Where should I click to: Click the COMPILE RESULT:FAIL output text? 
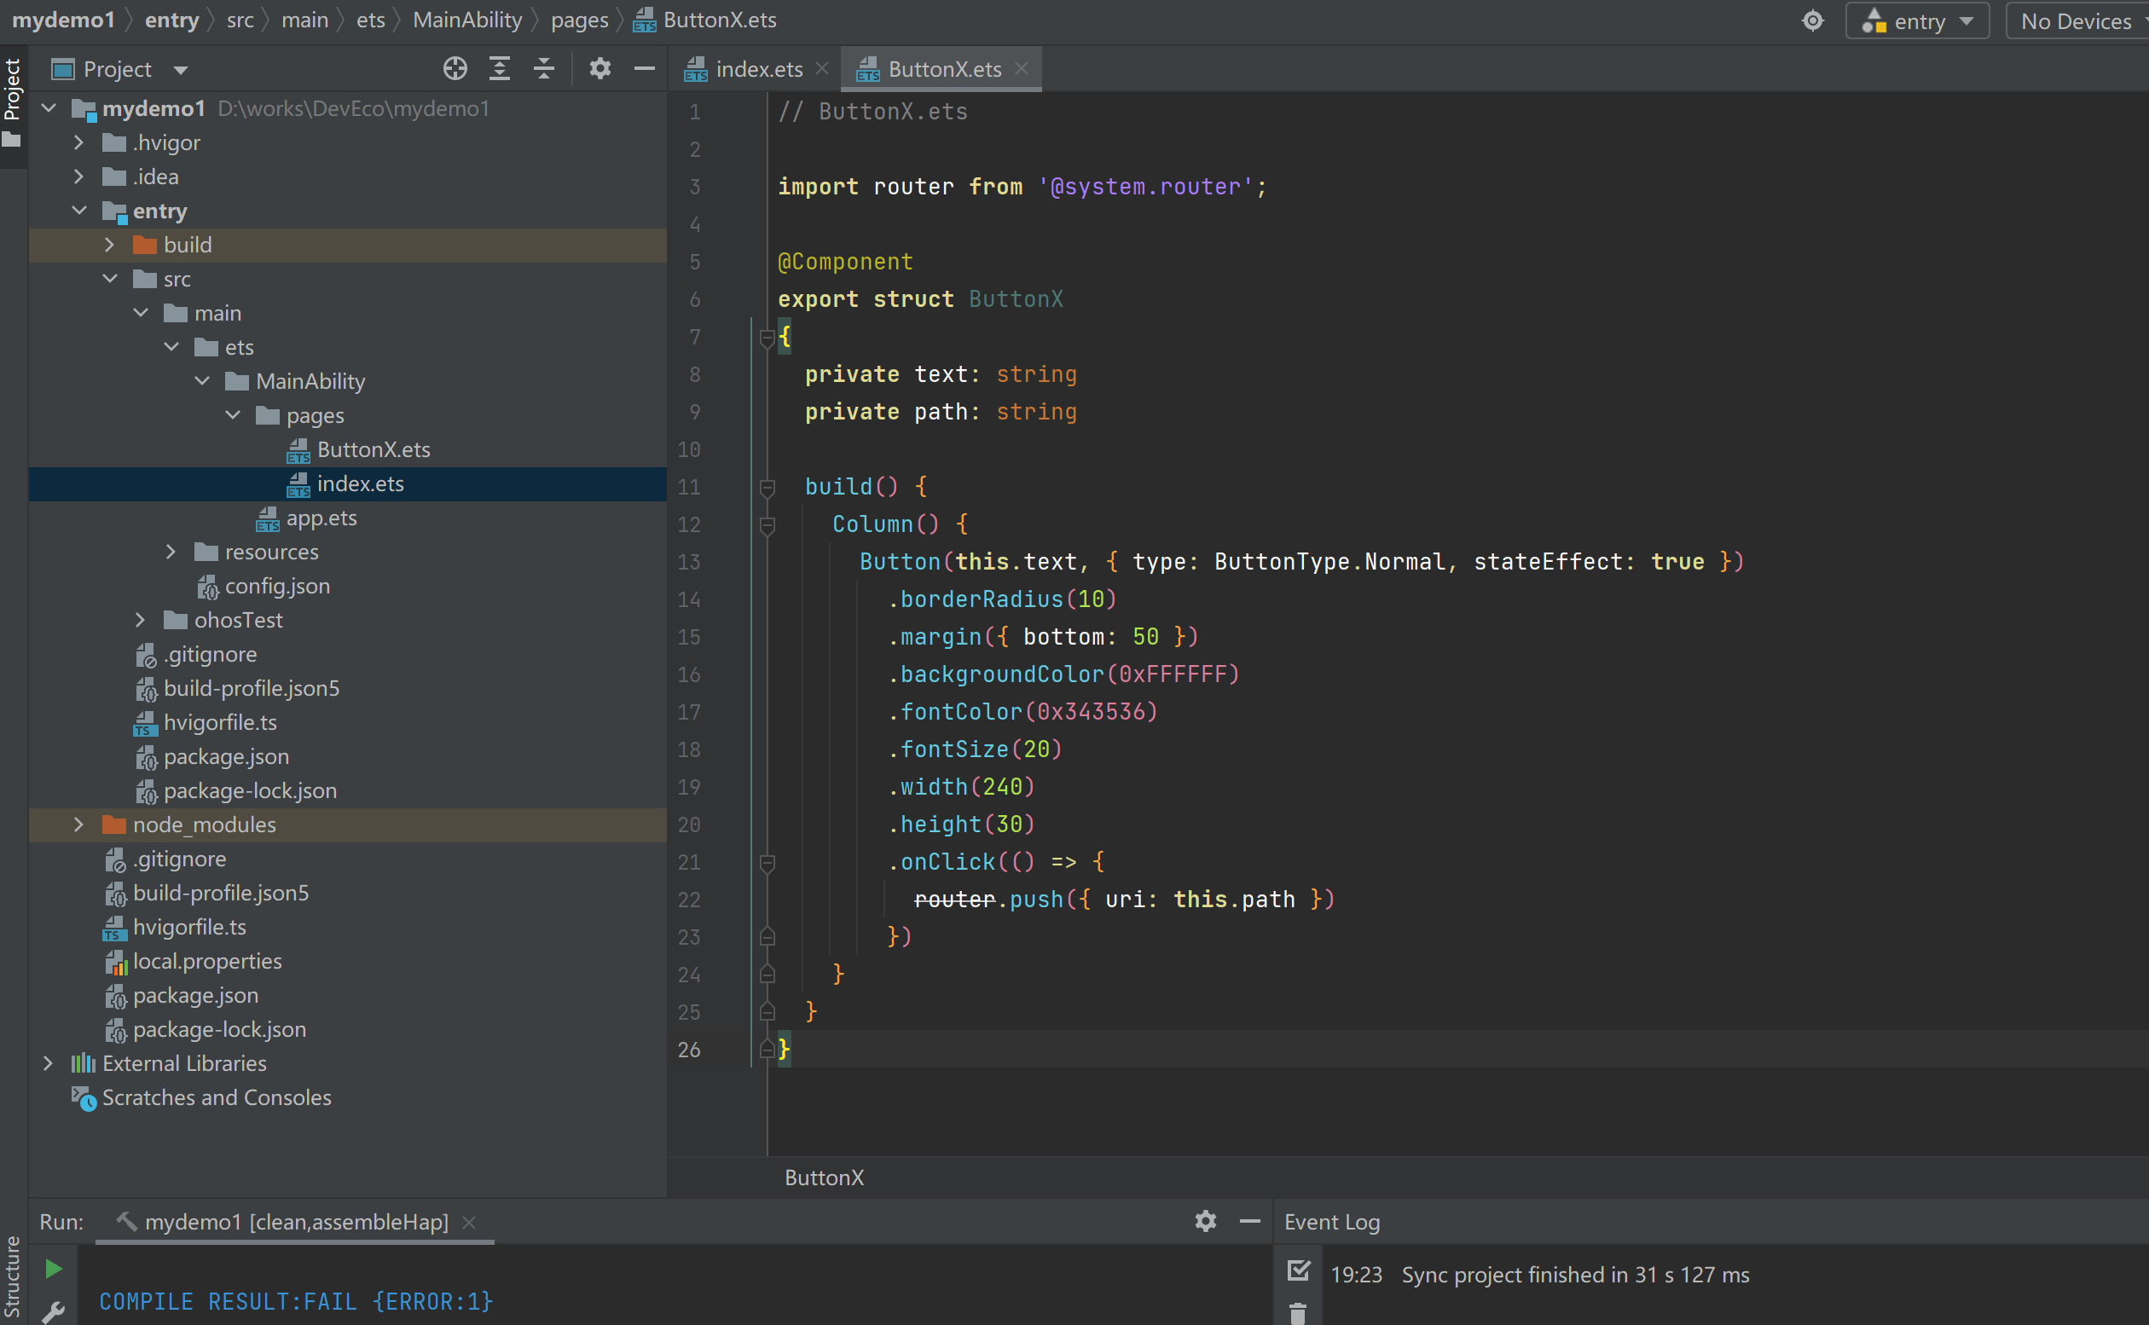coord(296,1301)
